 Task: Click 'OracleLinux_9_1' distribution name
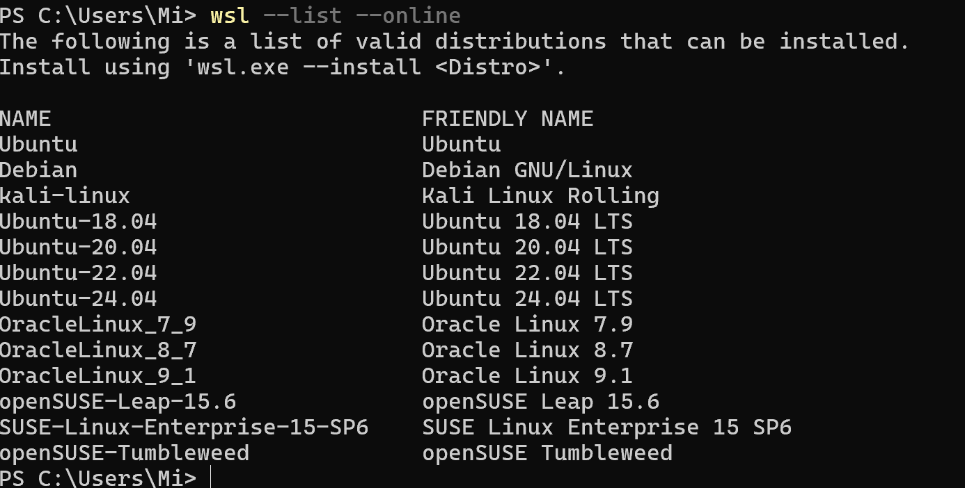(97, 376)
